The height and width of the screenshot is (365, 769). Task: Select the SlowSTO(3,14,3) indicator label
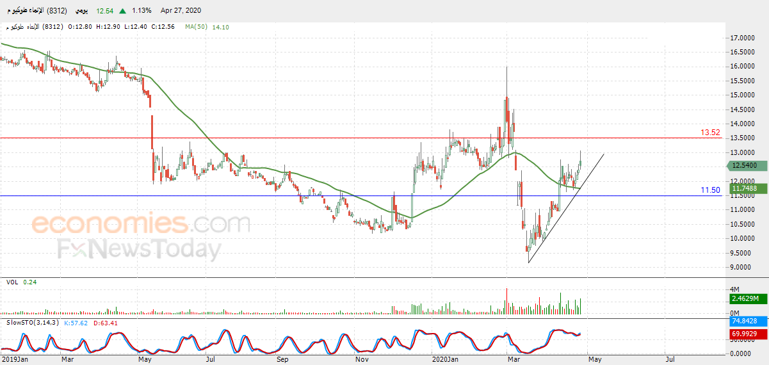point(32,322)
